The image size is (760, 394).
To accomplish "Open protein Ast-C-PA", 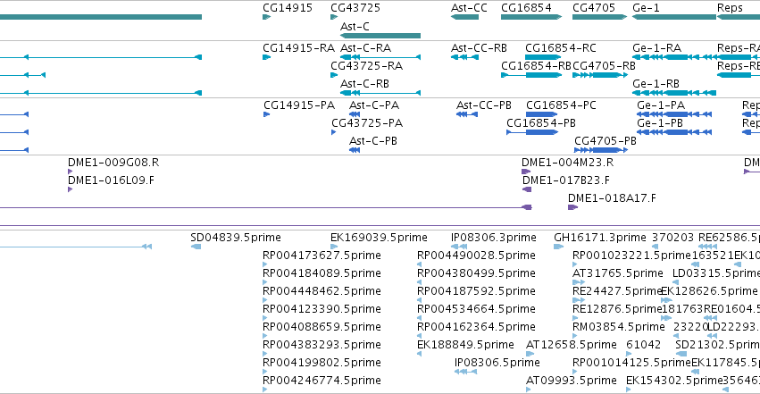I will click(373, 105).
